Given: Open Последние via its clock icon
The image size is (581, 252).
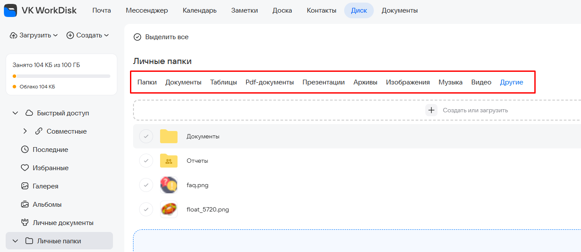Looking at the screenshot, I should [25, 150].
